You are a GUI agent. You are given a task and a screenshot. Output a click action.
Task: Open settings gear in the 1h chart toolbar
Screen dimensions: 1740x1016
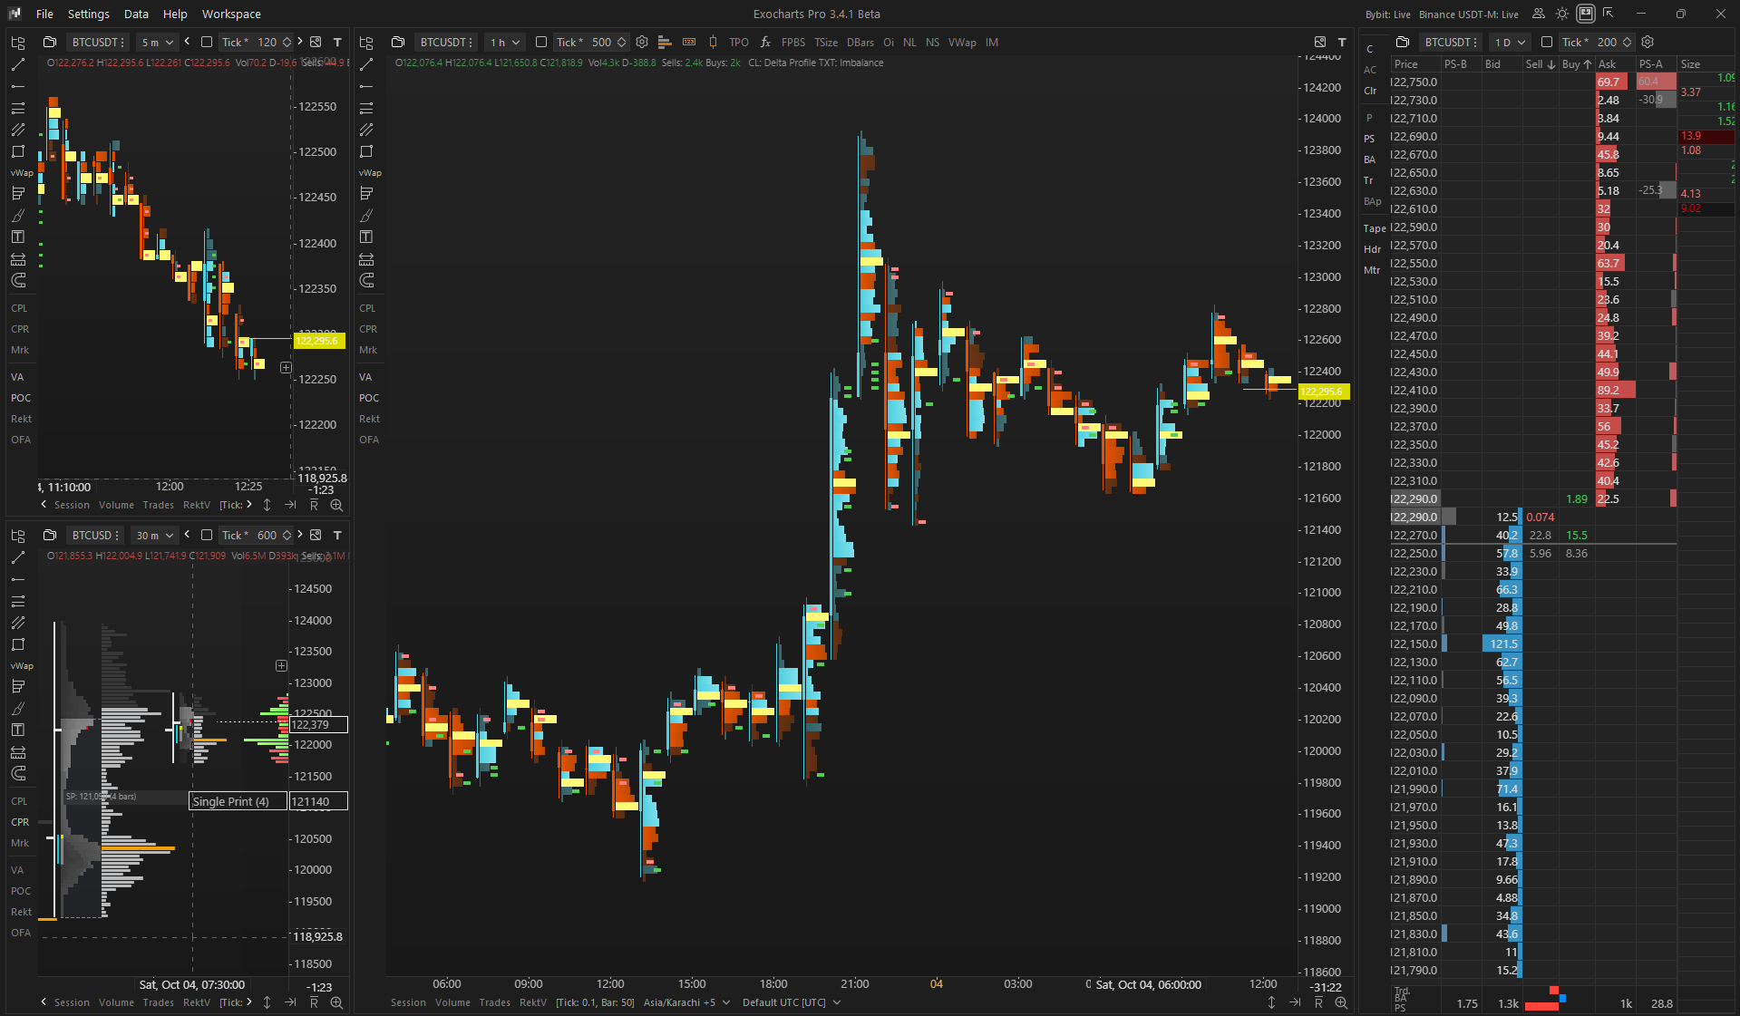coord(642,42)
